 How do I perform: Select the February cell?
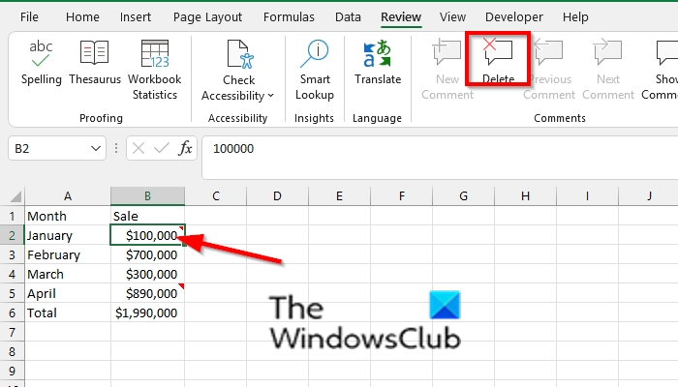68,254
